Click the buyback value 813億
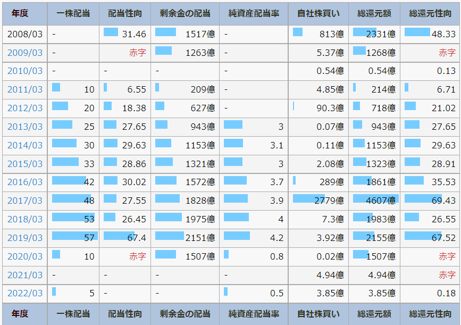461x325 pixels. 332,34
